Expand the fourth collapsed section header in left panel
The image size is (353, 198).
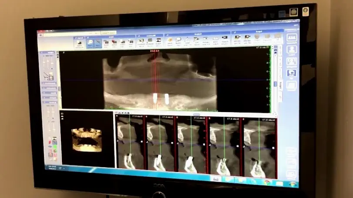[50, 98]
